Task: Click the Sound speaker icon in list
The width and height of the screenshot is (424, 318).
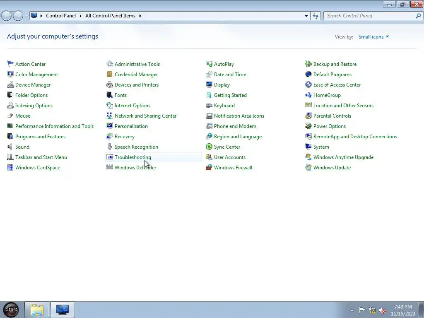Action: [x=10, y=147]
